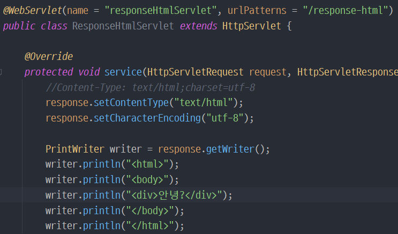
Task: Click the "</body>" string literal
Action: click(150, 210)
